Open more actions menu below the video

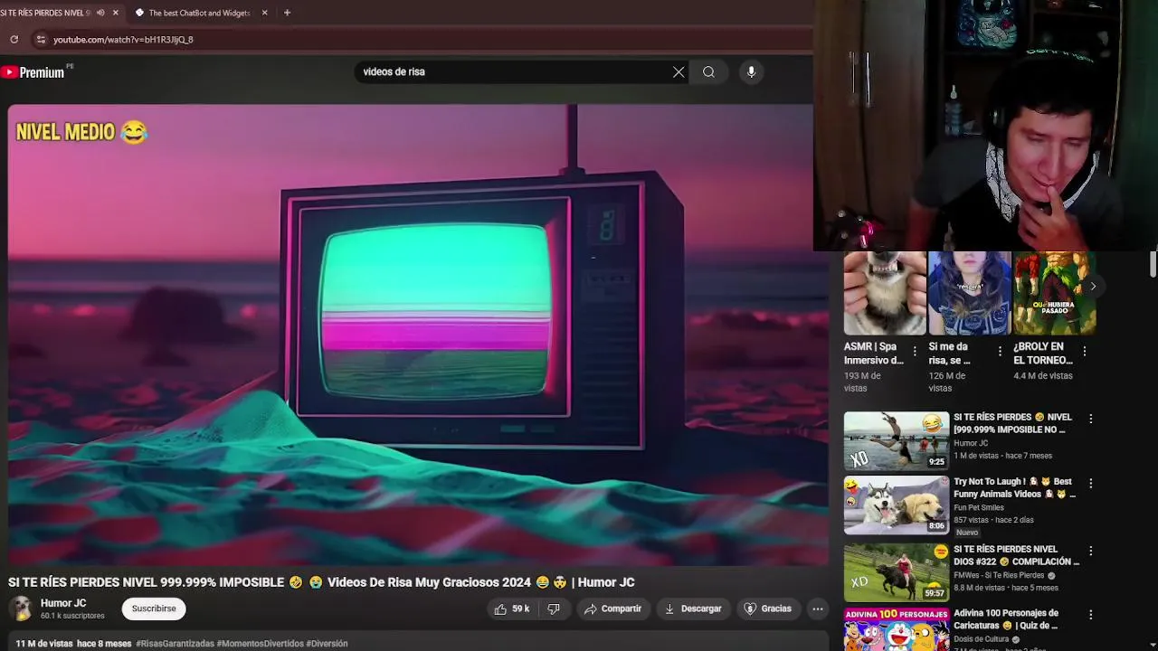(x=818, y=609)
